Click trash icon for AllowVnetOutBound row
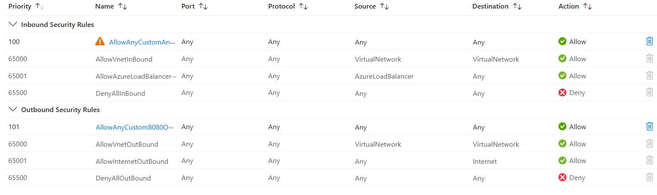 pyautogui.click(x=649, y=144)
